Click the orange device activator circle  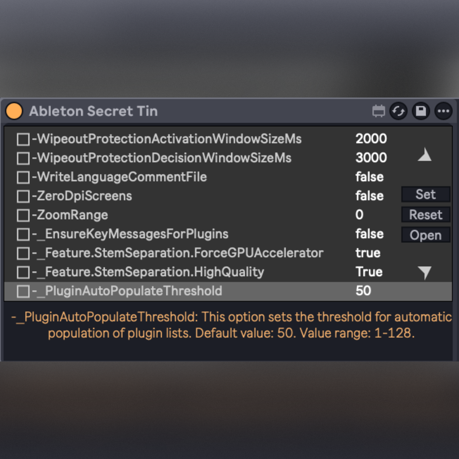(14, 111)
